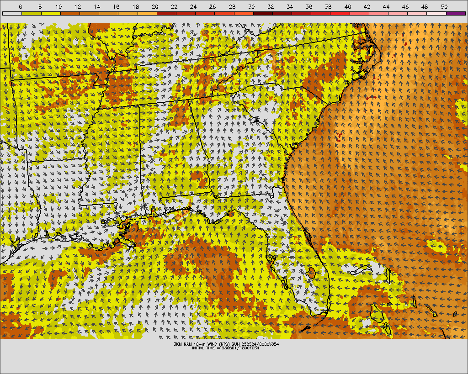Click the purple above-50-knots swatch

(x=456, y=13)
